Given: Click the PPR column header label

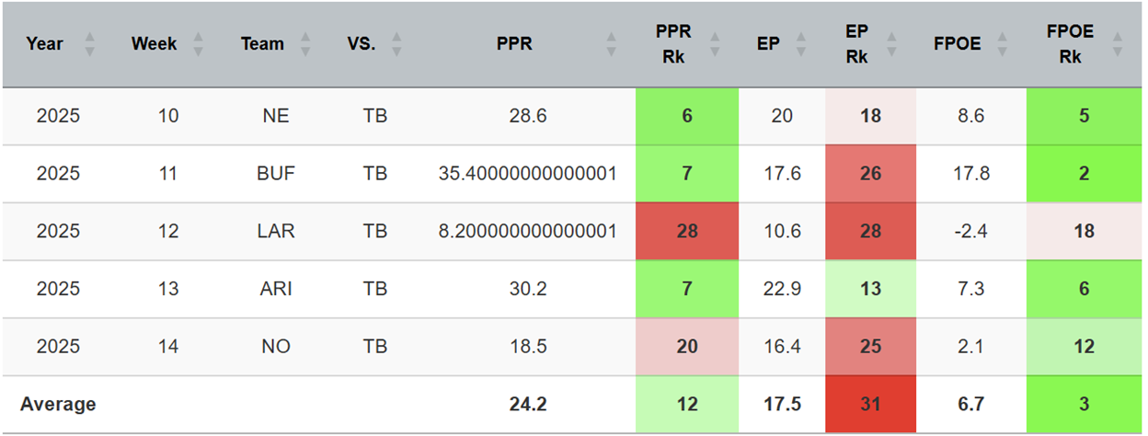Looking at the screenshot, I should 514,43.
